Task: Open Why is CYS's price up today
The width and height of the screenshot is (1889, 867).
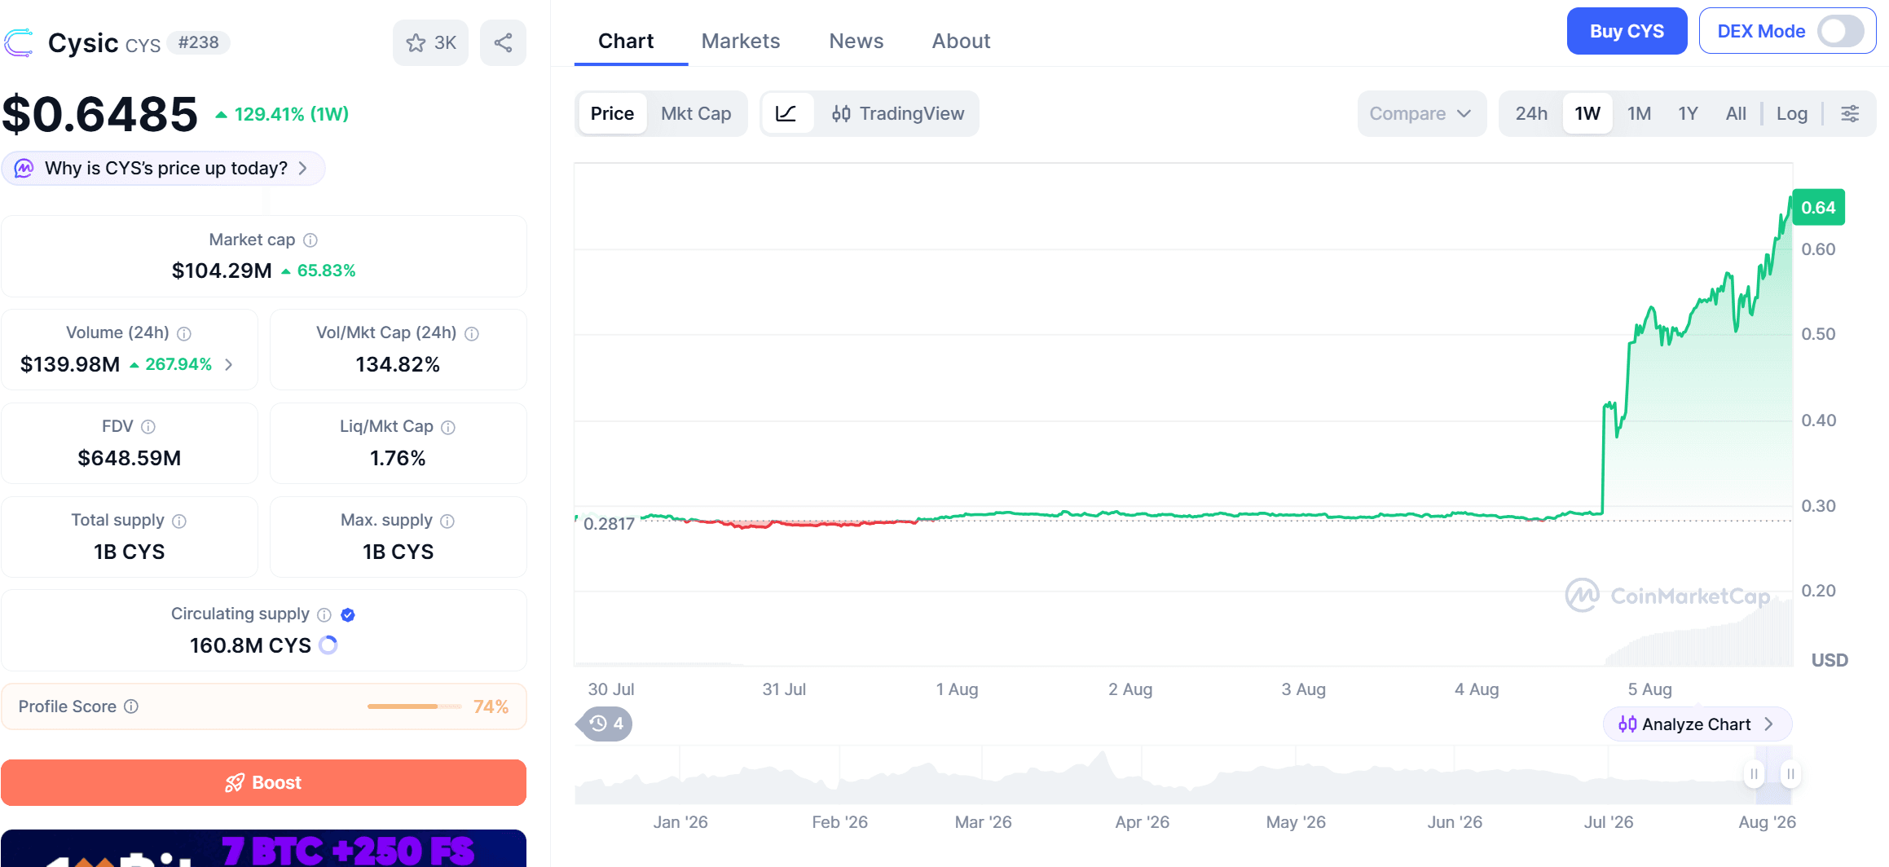Action: [163, 168]
